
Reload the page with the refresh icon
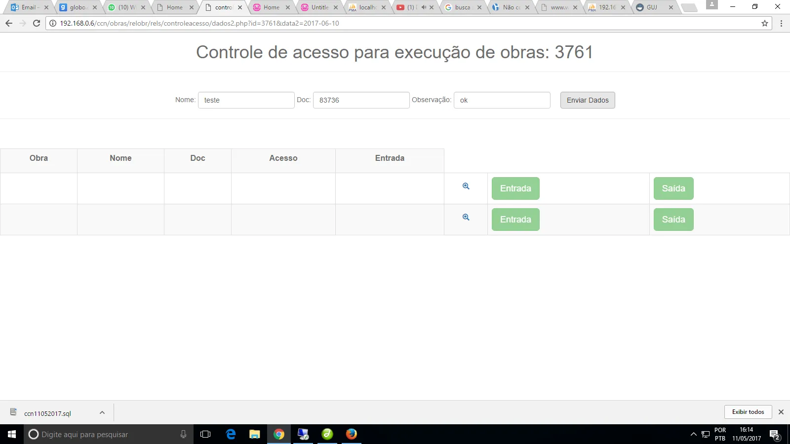pyautogui.click(x=37, y=23)
